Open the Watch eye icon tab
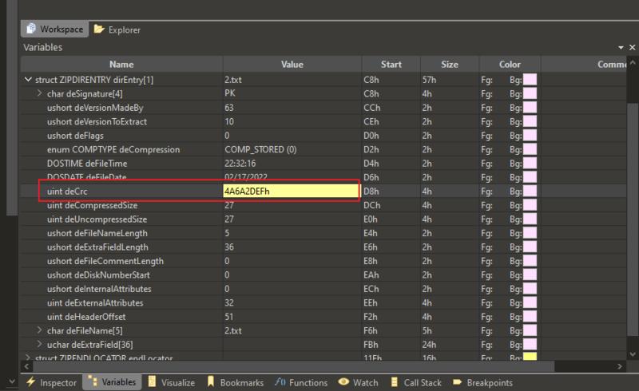The width and height of the screenshot is (639, 391). coord(343,381)
